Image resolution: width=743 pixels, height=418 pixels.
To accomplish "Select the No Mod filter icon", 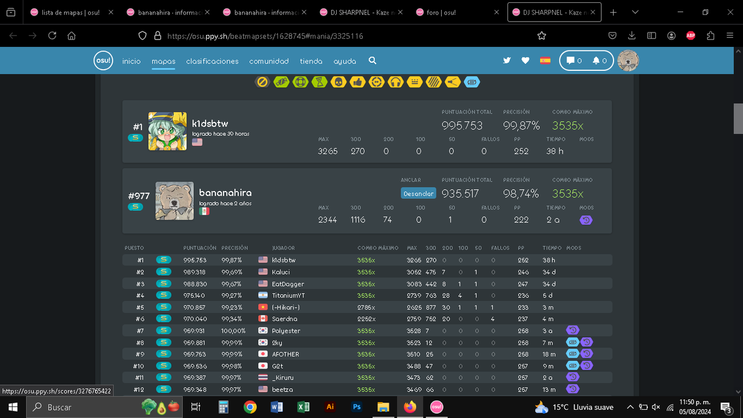I will 262,82.
